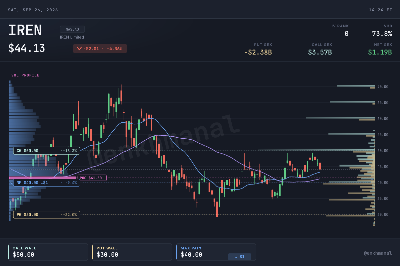The width and height of the screenshot is (400, 266).
Task: Click the date SAT, SEP 26, 2026
Action: [x=33, y=10]
